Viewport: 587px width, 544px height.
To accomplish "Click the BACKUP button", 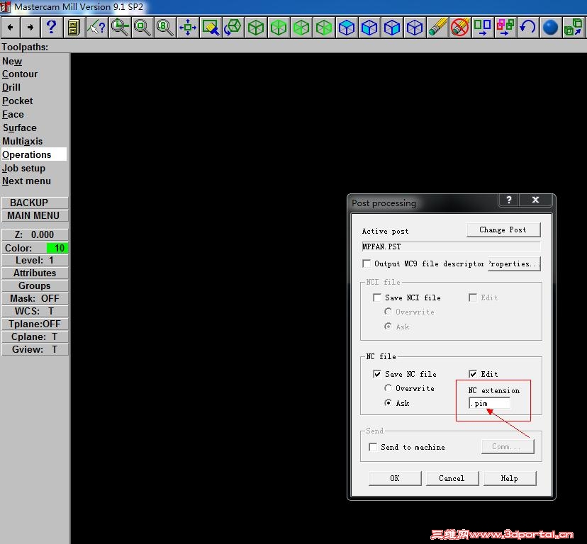I will point(35,203).
